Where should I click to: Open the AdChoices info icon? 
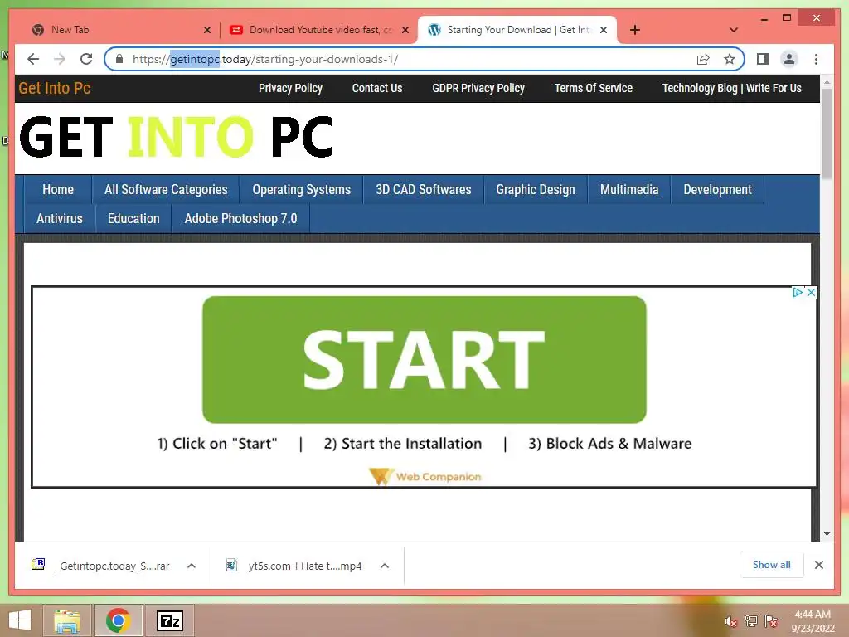[798, 293]
